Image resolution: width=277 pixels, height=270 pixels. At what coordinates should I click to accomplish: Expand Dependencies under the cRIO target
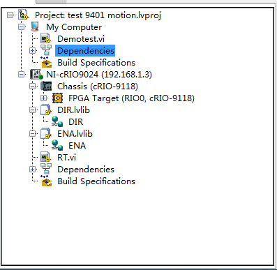coord(32,169)
